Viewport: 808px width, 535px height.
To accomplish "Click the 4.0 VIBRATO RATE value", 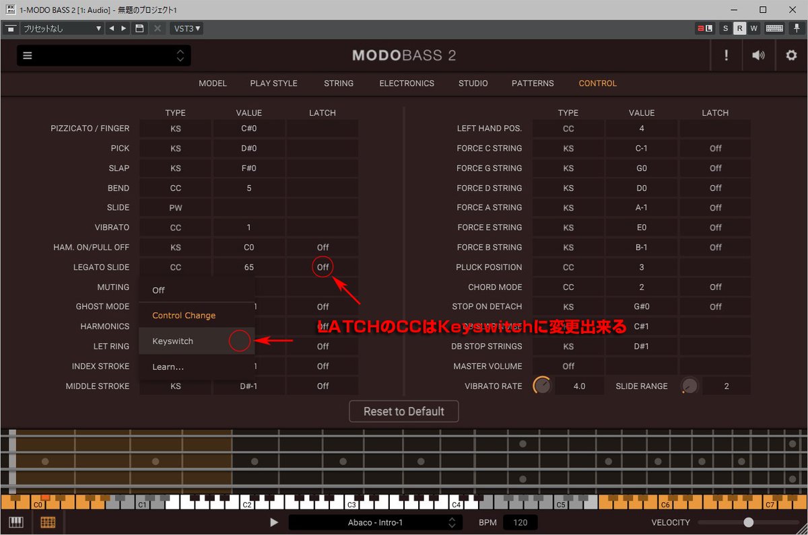I will pos(579,386).
